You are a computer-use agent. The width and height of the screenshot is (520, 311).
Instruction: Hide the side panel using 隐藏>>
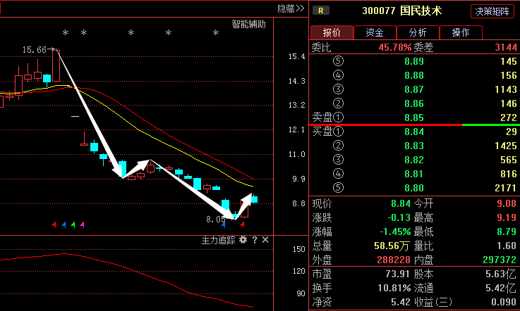point(290,8)
